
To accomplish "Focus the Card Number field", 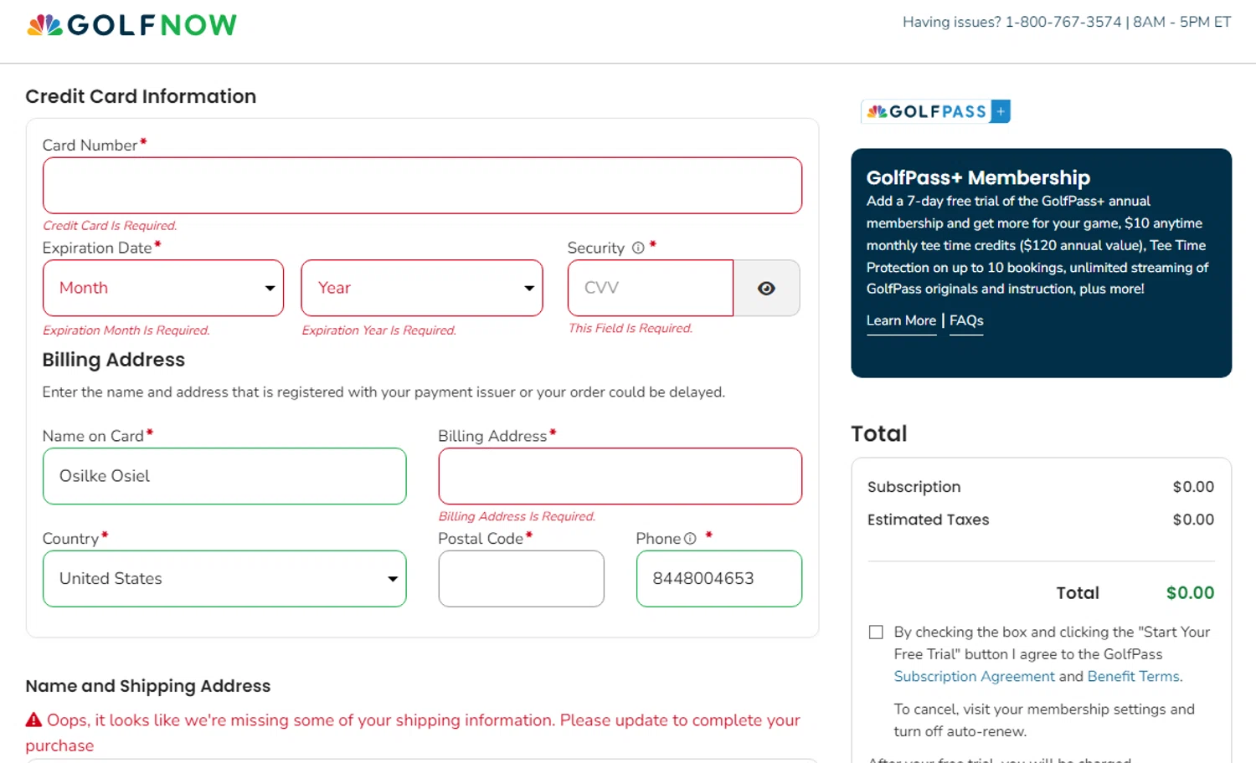I will 422,186.
